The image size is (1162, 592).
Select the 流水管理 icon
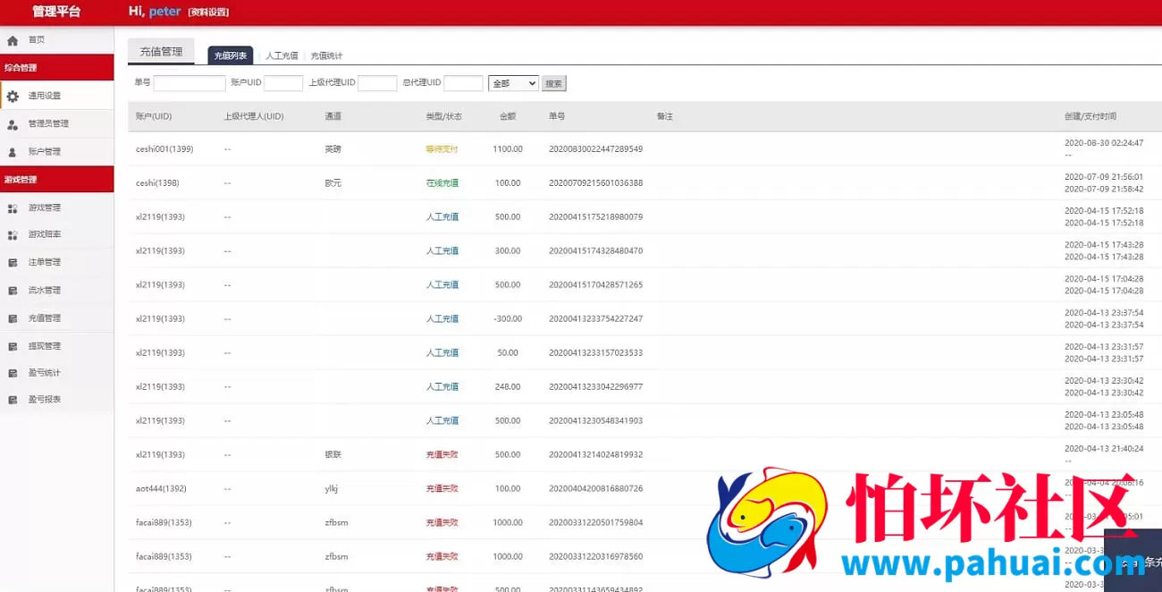[14, 290]
